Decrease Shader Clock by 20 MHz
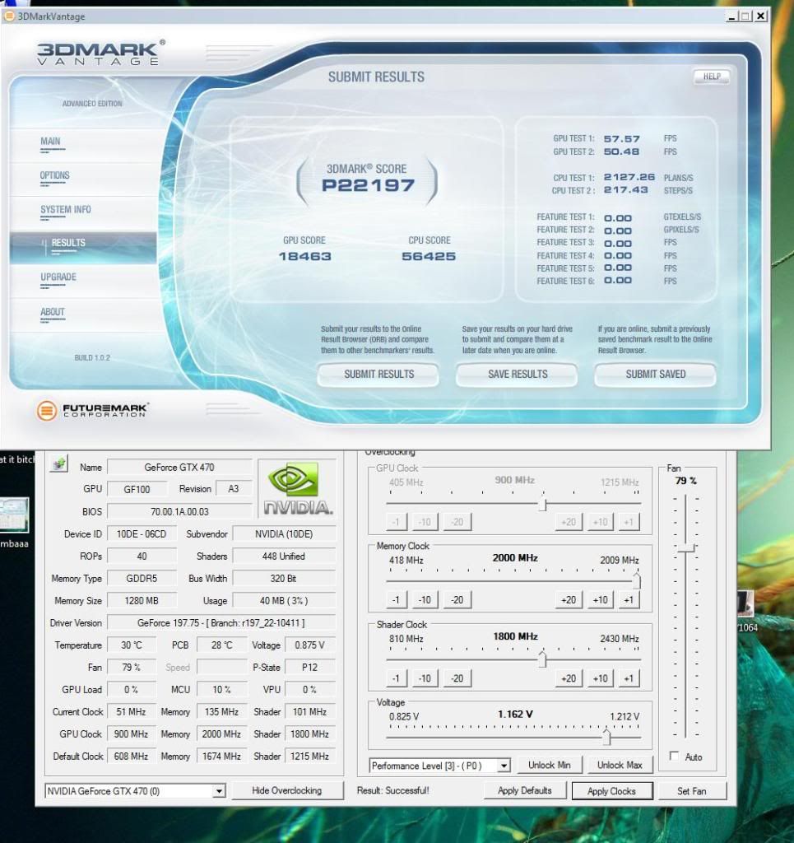 (457, 678)
